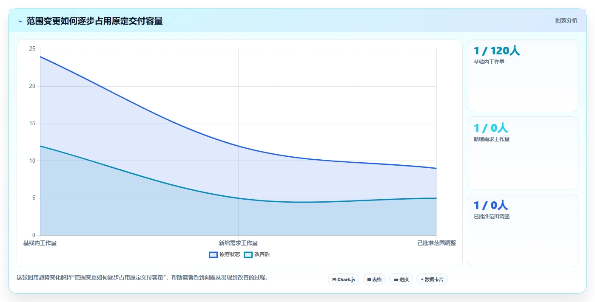Click the 新增需求工作量 x-axis label

pos(238,243)
